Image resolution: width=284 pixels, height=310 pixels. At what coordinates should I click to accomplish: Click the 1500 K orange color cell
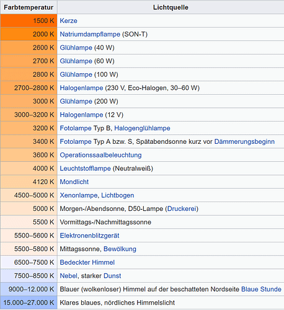(29, 20)
